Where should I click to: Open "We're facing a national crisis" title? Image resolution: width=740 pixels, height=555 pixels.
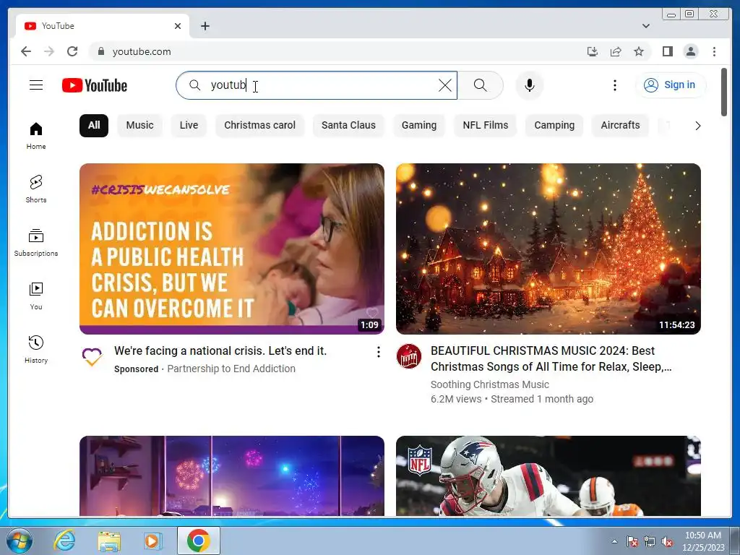pos(220,351)
